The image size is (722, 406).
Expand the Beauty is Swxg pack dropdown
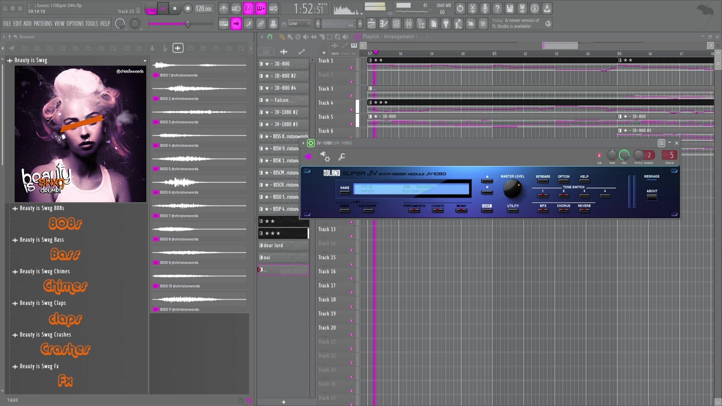pyautogui.click(x=145, y=61)
